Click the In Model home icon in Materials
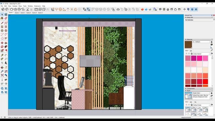Viewport: 215px width, 121px height. [x=192, y=54]
